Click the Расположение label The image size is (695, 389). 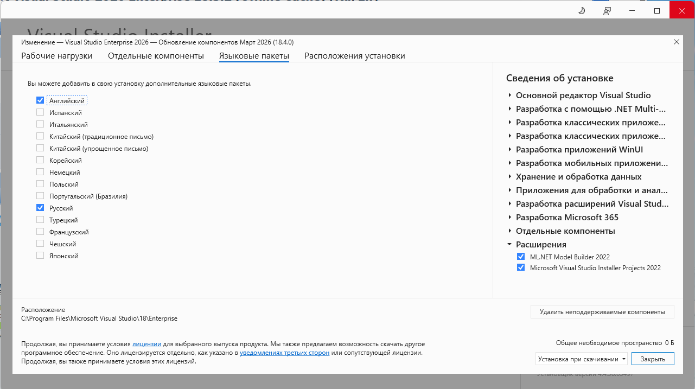[43, 310]
